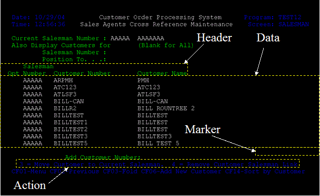
Task: Click the 'Customer Number' column header
Action: [x=82, y=73]
